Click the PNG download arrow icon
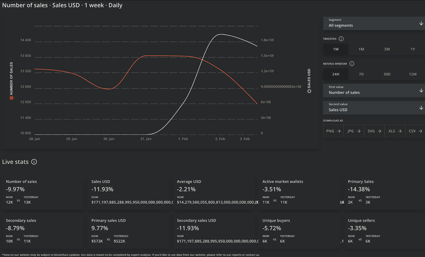This screenshot has height=257, width=425. click(339, 131)
